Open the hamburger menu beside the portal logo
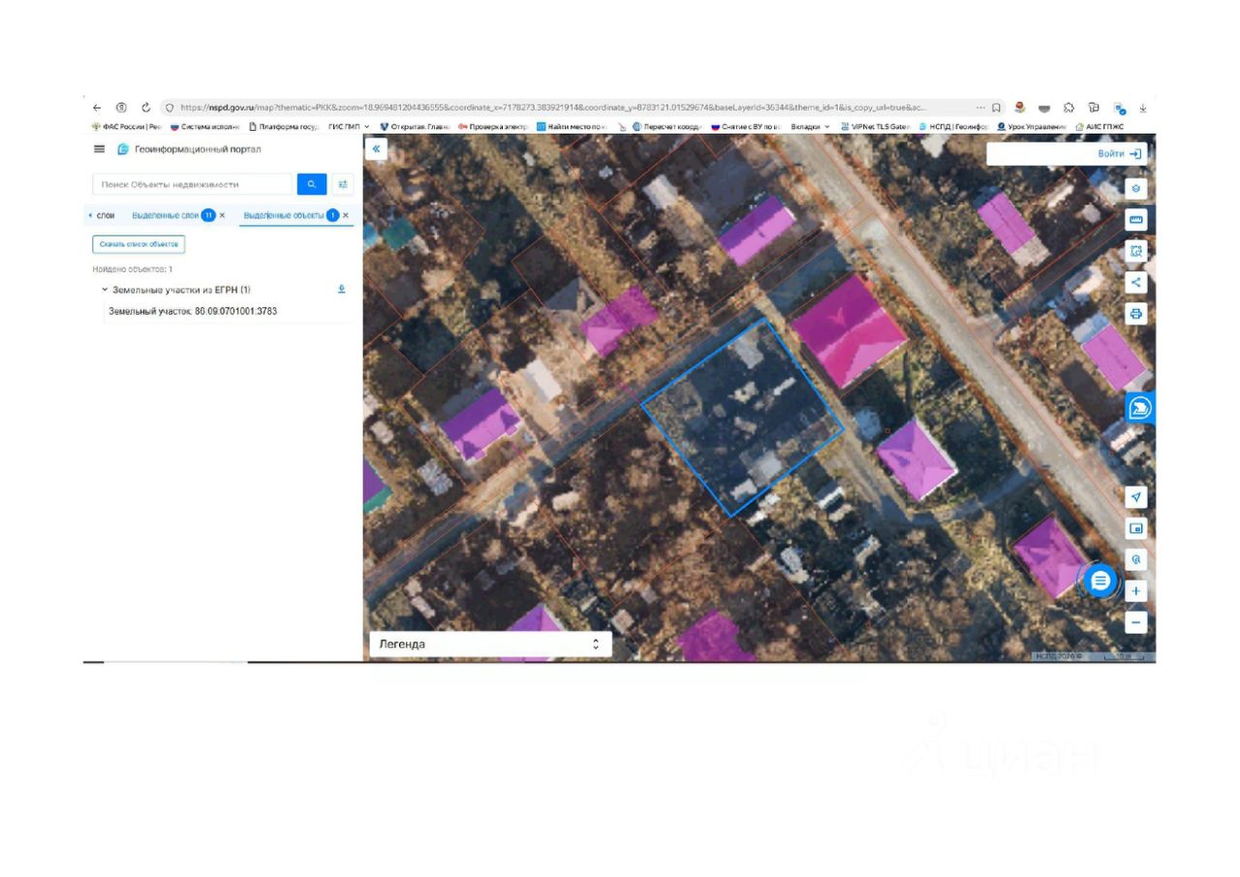Viewport: 1240px width, 877px height. [x=99, y=149]
